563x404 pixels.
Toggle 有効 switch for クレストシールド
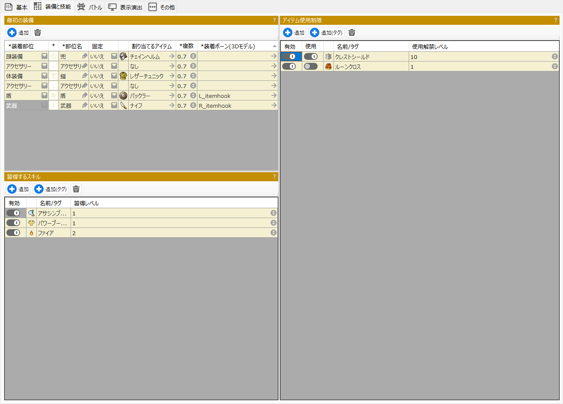pos(289,57)
